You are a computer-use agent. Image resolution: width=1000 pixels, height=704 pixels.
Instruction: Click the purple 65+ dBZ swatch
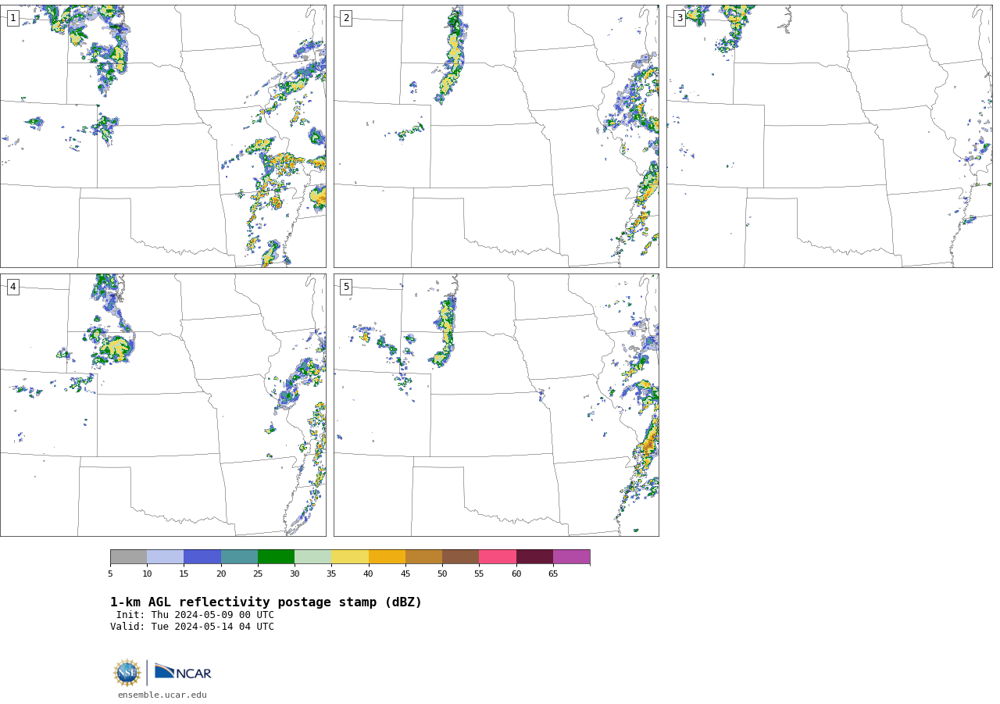571,556
